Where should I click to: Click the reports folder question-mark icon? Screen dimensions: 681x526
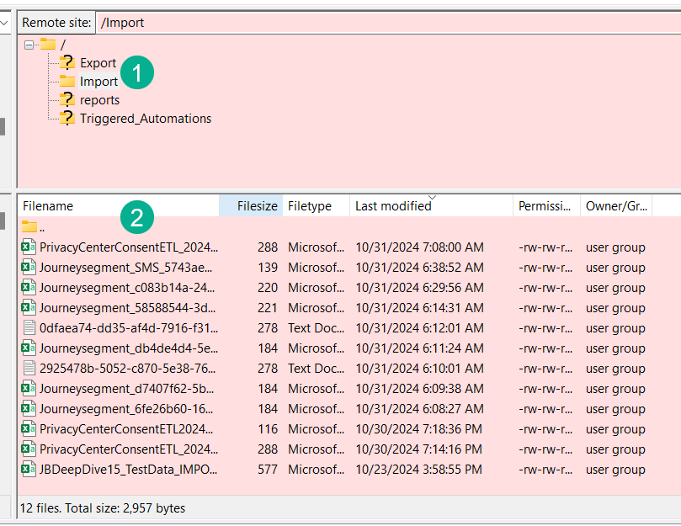point(67,100)
